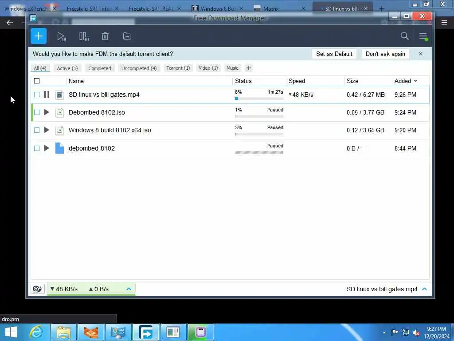Click the file icon of Debombed 8102.iso

coord(59,112)
